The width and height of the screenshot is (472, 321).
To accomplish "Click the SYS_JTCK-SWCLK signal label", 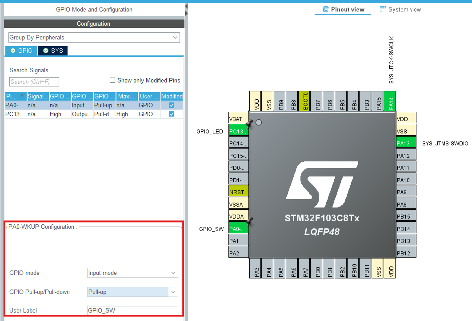I will coord(391,60).
